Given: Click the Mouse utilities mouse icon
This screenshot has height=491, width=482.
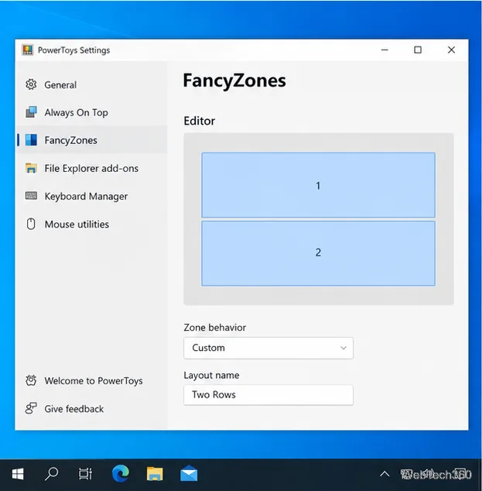Looking at the screenshot, I should (31, 224).
